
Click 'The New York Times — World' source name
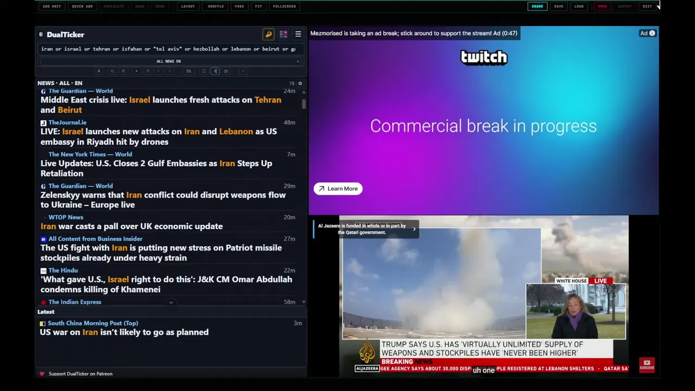(90, 154)
